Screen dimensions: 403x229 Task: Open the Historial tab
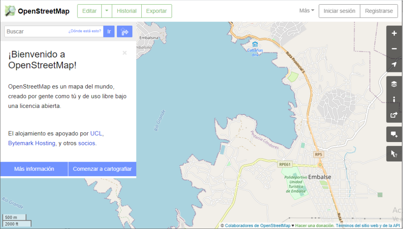click(127, 11)
